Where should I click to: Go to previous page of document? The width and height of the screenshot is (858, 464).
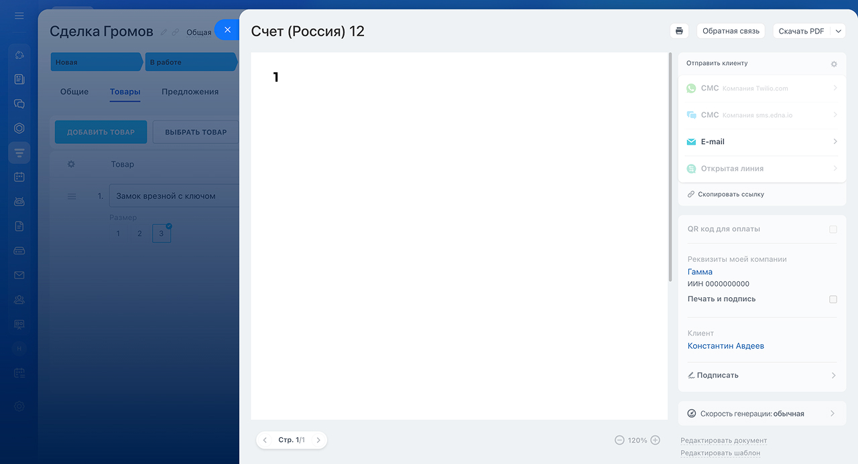(265, 440)
